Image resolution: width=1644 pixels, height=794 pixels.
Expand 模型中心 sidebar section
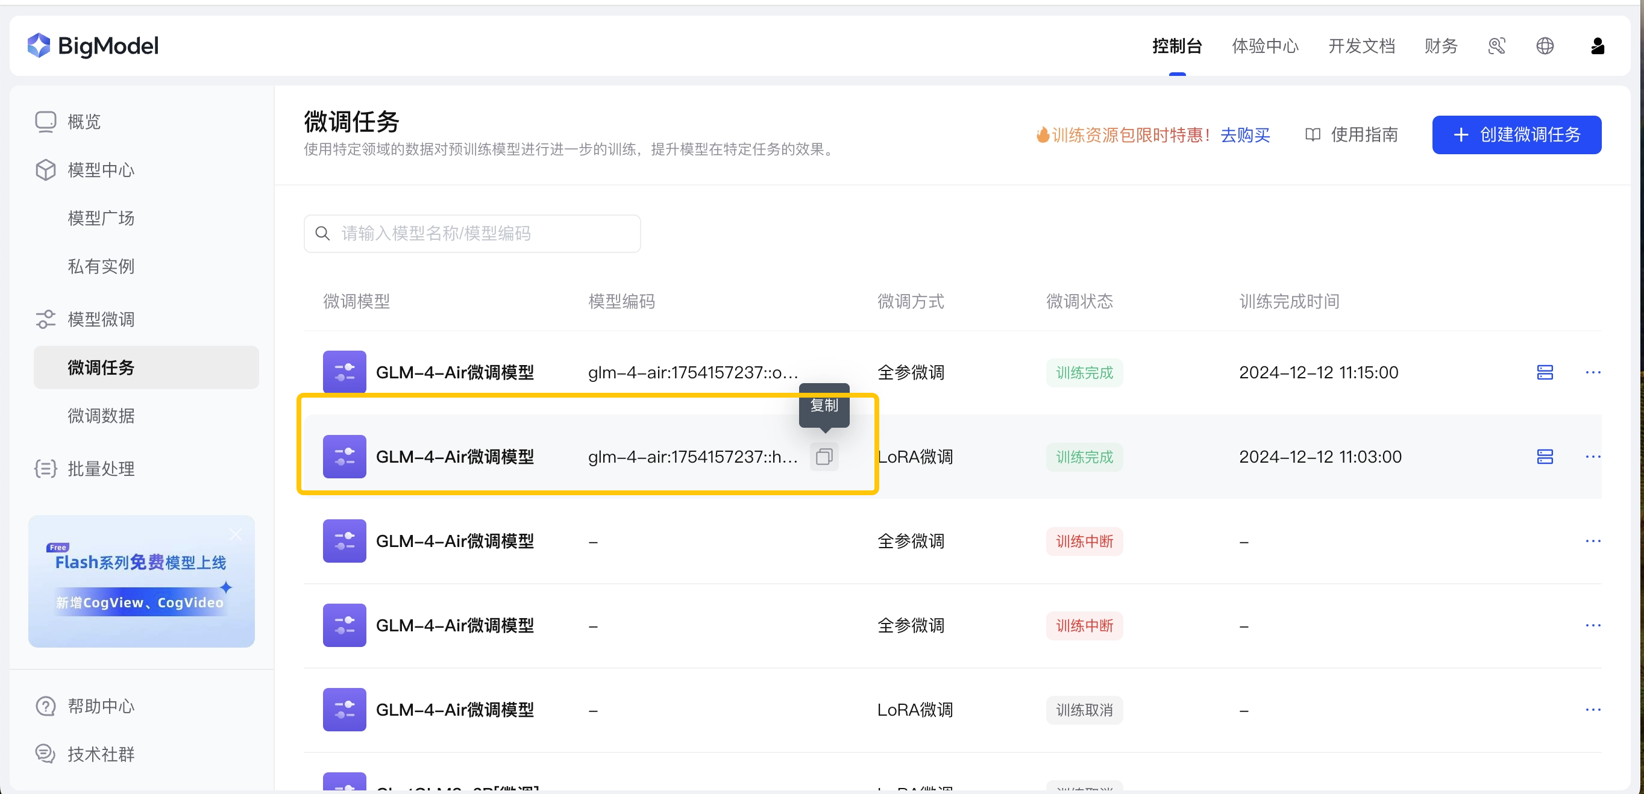click(x=86, y=170)
